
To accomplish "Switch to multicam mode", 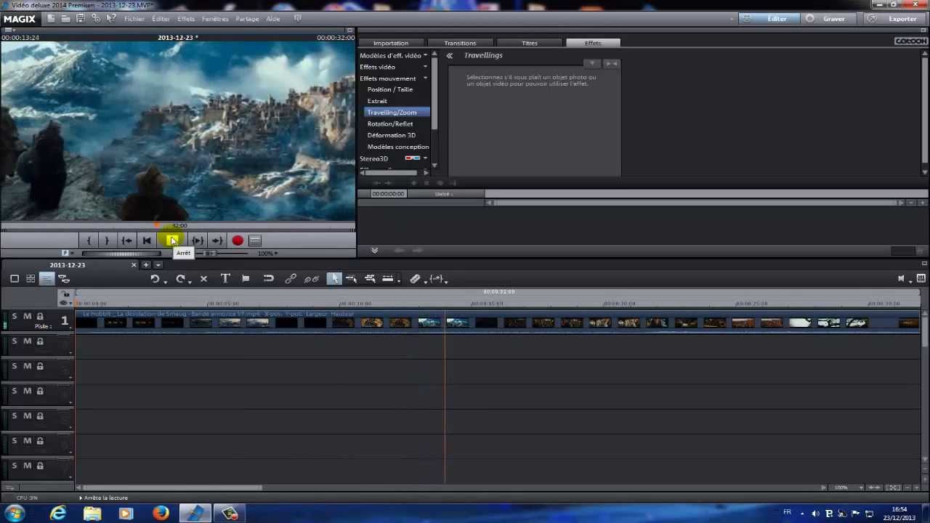I will 63,278.
